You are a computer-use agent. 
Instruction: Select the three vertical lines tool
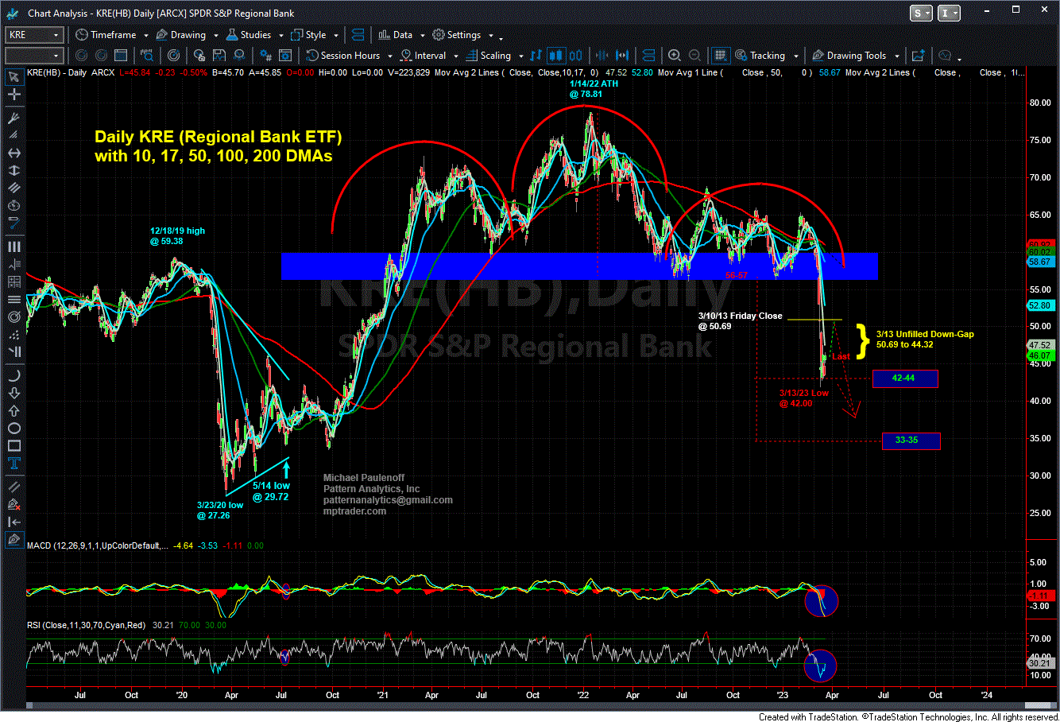click(x=14, y=247)
